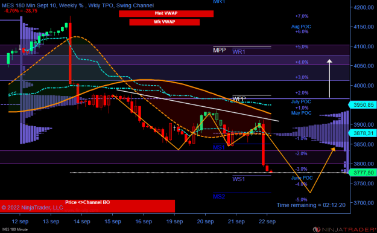Click the 19 sep date on time axis
Viewport: 377px width, 233px height.
click(x=174, y=222)
